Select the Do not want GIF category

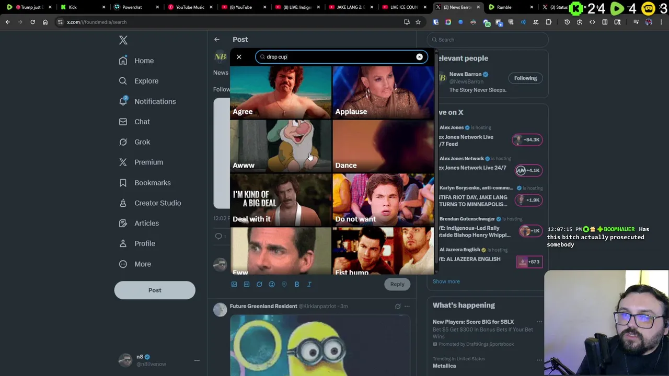pos(383,199)
